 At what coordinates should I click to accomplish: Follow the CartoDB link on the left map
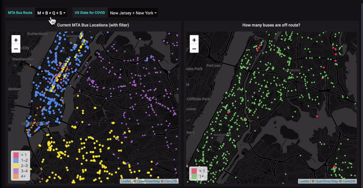tap(170, 181)
